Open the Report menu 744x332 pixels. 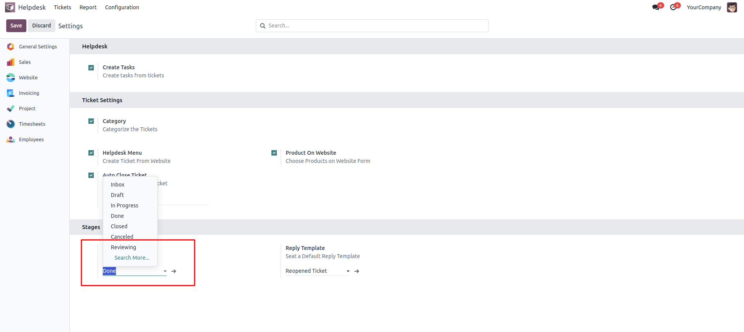88,7
